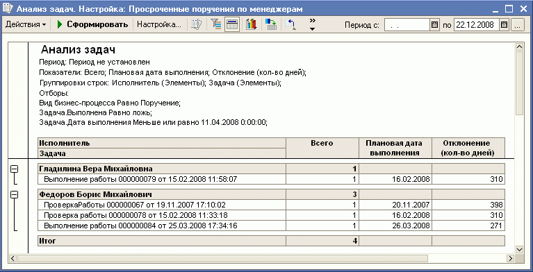This screenshot has height=272, width=533.
Task: Click the export to table icon
Action: [270, 25]
